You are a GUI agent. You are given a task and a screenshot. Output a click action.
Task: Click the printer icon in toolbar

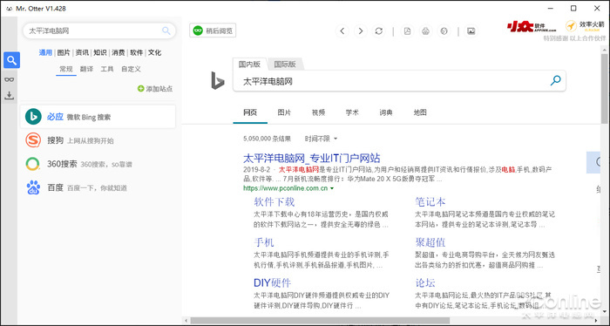click(425, 31)
